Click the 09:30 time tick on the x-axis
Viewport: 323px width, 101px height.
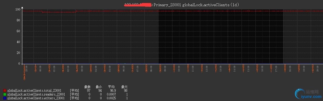[165, 69]
